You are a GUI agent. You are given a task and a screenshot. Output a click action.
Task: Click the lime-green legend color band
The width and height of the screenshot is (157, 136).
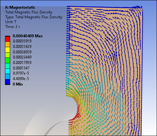point(7,55)
